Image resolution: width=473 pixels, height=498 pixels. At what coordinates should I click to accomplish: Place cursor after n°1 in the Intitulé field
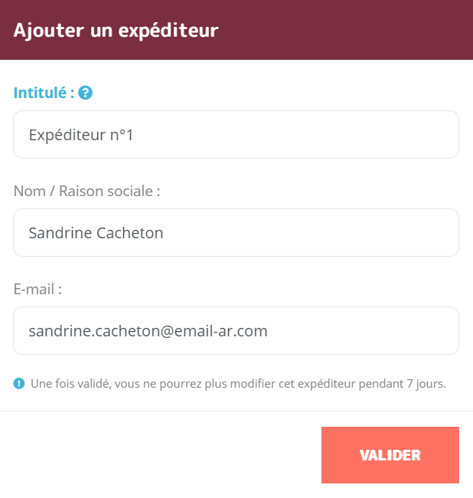pyautogui.click(x=134, y=135)
